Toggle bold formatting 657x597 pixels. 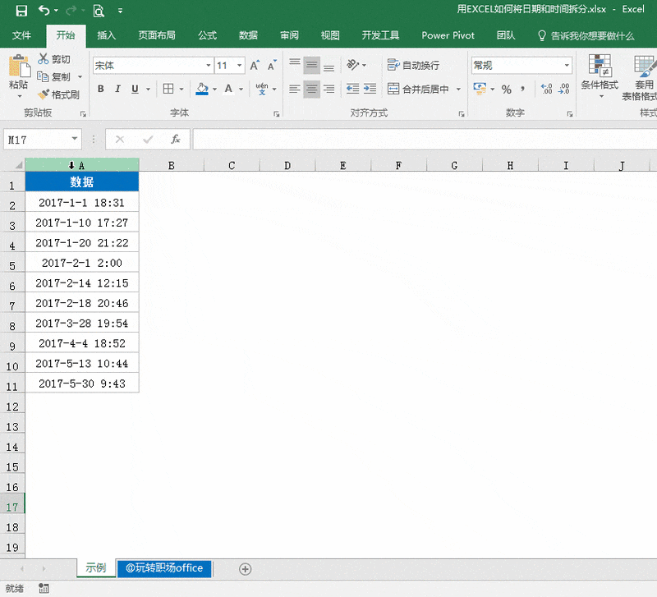click(101, 89)
